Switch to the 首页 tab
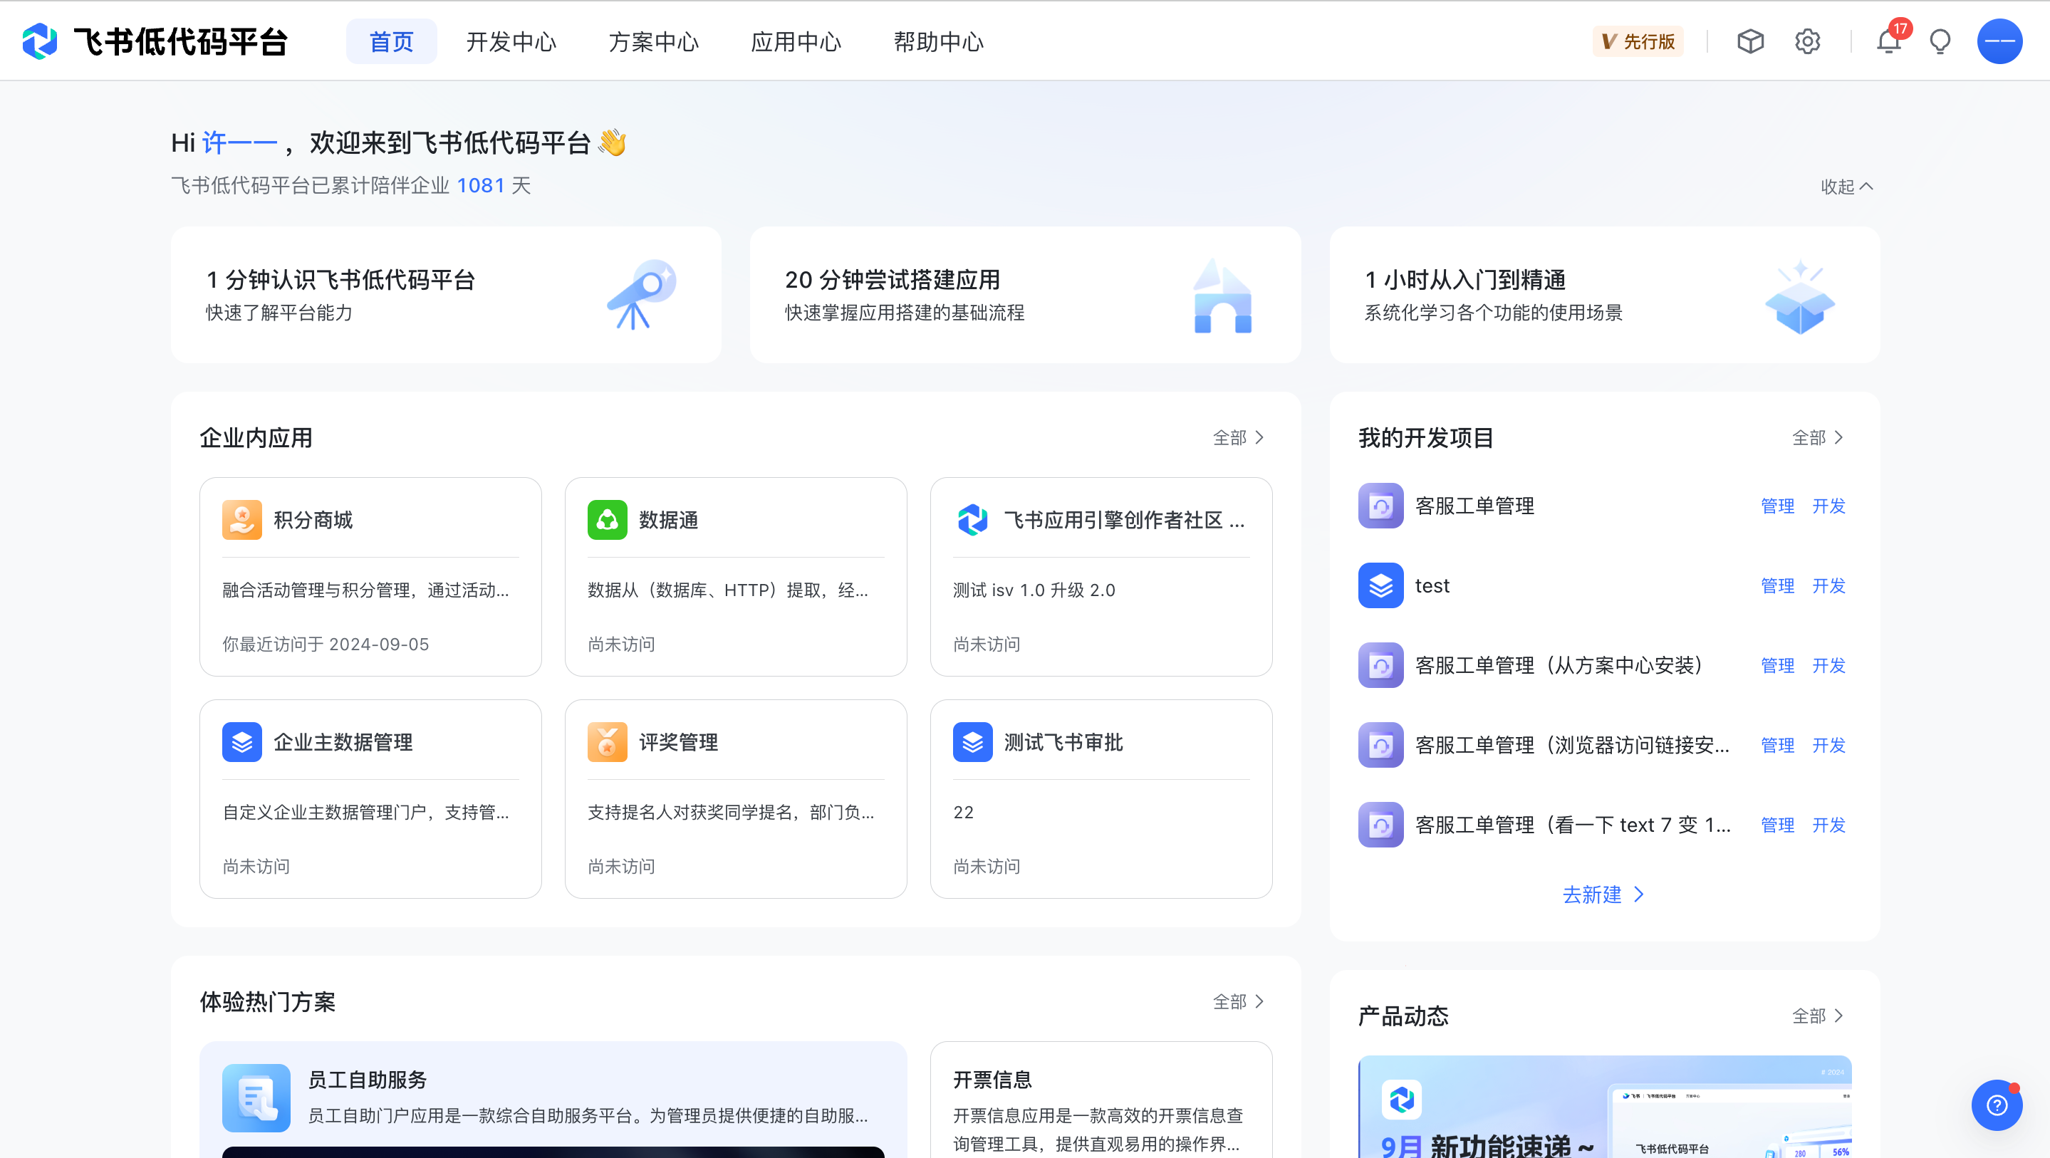 [x=391, y=41]
